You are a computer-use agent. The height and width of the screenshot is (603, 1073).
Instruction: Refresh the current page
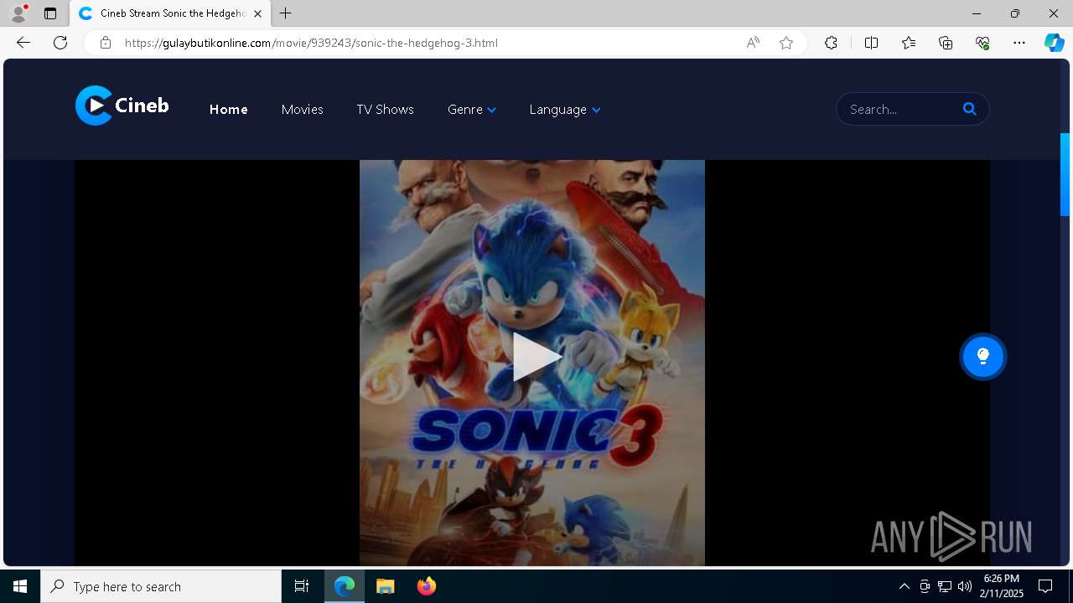(60, 43)
